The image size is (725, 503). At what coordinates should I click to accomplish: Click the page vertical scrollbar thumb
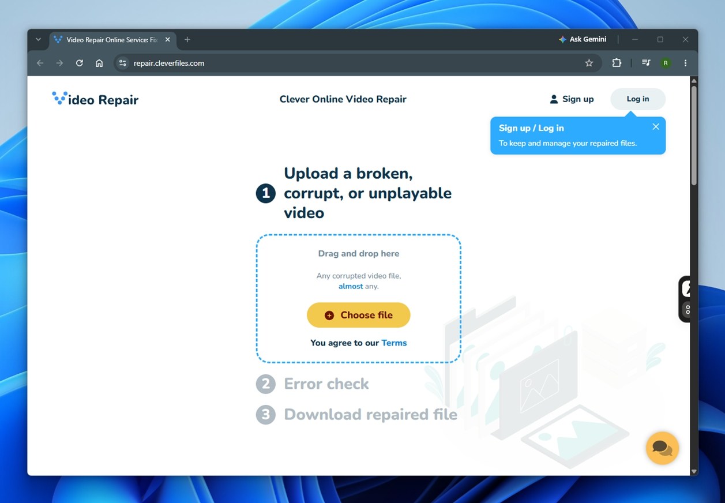click(694, 136)
